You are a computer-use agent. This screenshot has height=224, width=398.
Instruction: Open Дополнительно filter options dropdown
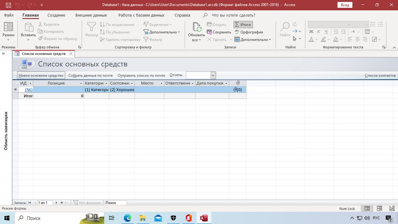[x=162, y=32]
